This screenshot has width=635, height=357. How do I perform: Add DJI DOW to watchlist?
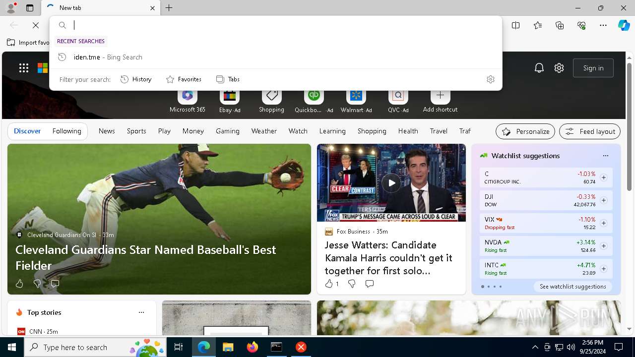coord(603,200)
